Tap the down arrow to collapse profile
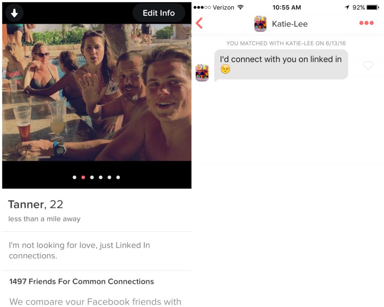This screenshot has height=307, width=384. (x=14, y=13)
